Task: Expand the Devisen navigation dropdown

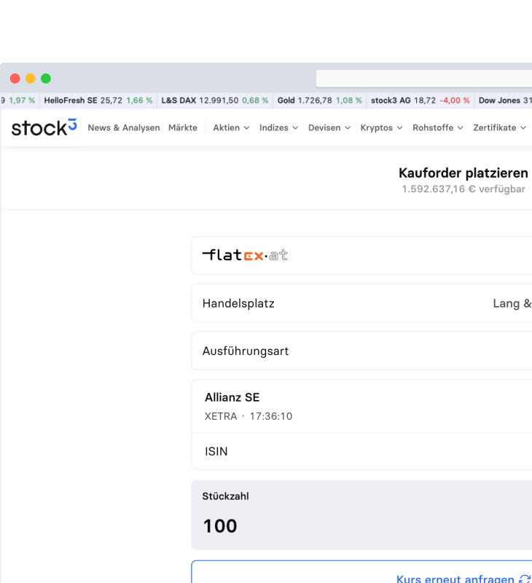Action: [x=329, y=128]
